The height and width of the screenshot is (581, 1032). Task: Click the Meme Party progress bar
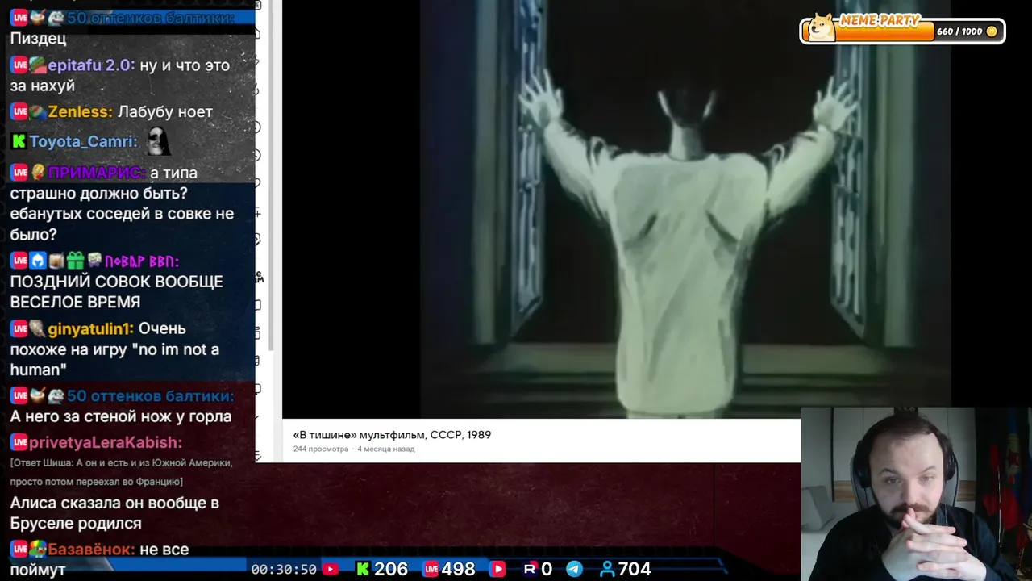pyautogui.click(x=902, y=31)
